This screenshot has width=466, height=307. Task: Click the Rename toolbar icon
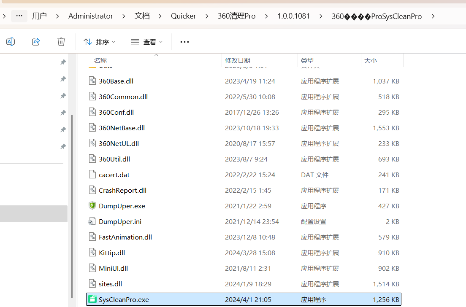pos(11,42)
